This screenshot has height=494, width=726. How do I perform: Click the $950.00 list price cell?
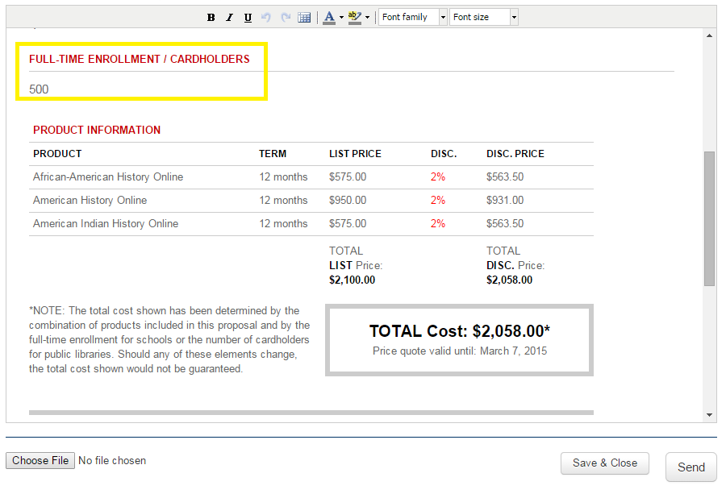pyautogui.click(x=348, y=201)
